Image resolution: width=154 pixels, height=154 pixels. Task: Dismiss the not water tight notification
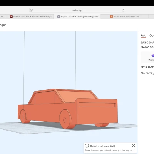(134, 146)
